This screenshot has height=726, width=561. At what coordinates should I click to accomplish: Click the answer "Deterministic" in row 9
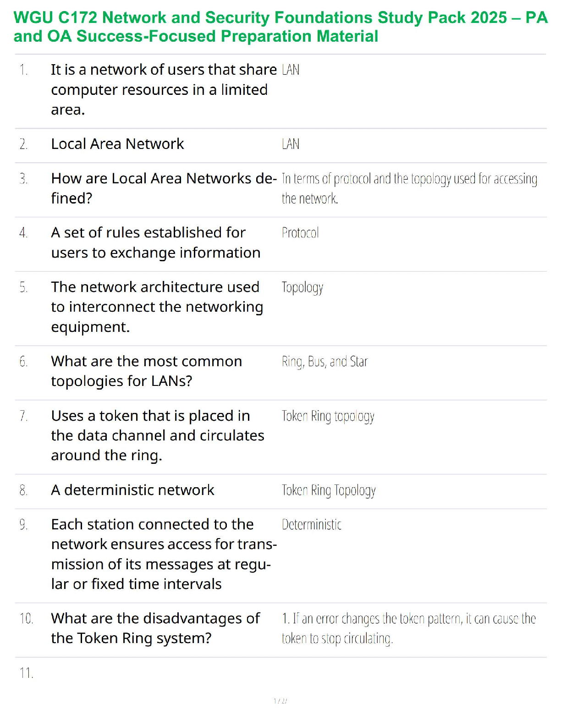tap(312, 524)
